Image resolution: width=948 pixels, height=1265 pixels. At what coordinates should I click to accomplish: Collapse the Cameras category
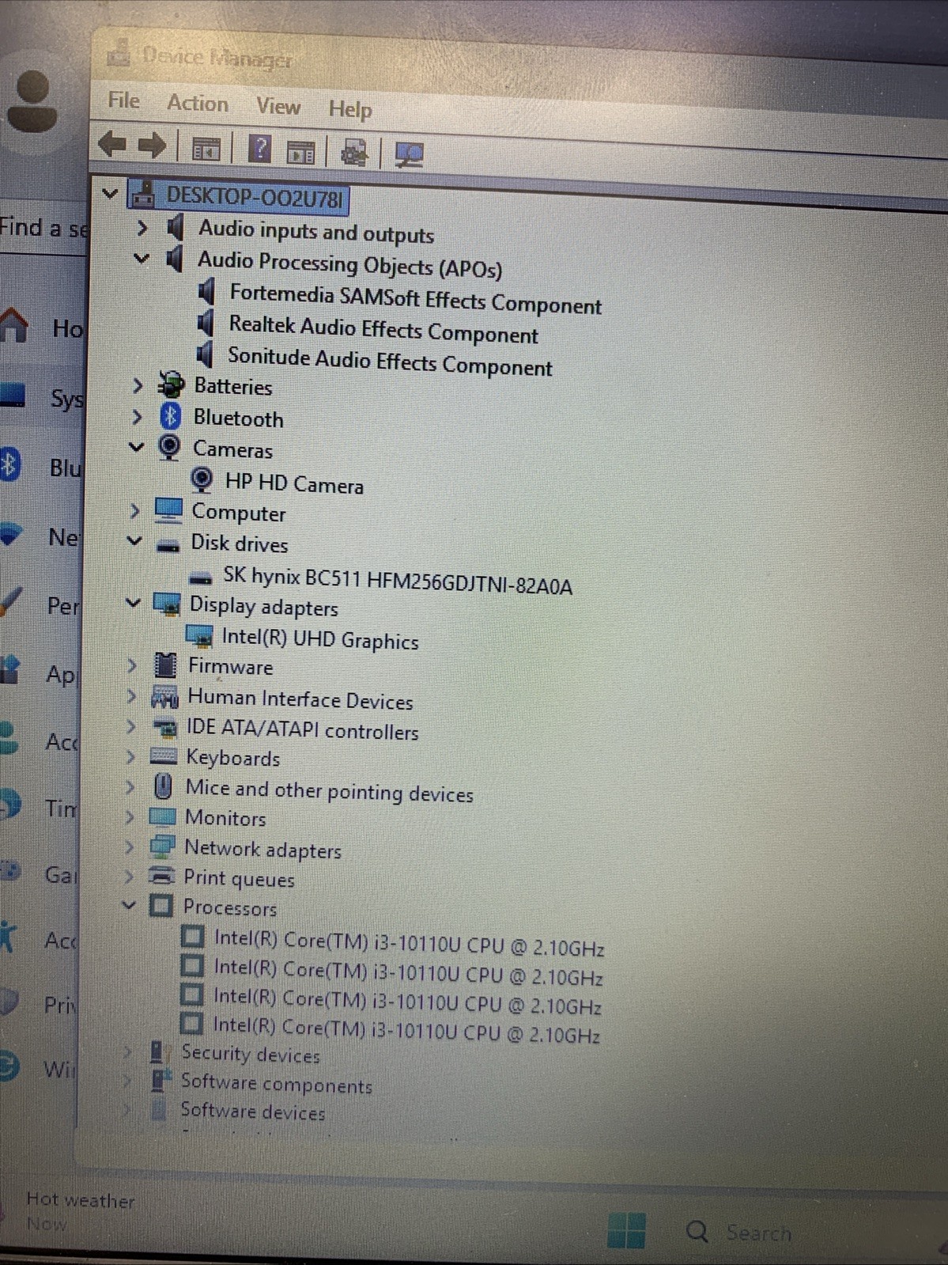pyautogui.click(x=137, y=447)
